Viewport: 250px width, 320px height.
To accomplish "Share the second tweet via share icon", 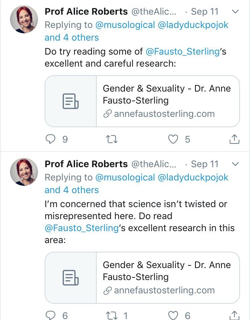I will [x=234, y=315].
